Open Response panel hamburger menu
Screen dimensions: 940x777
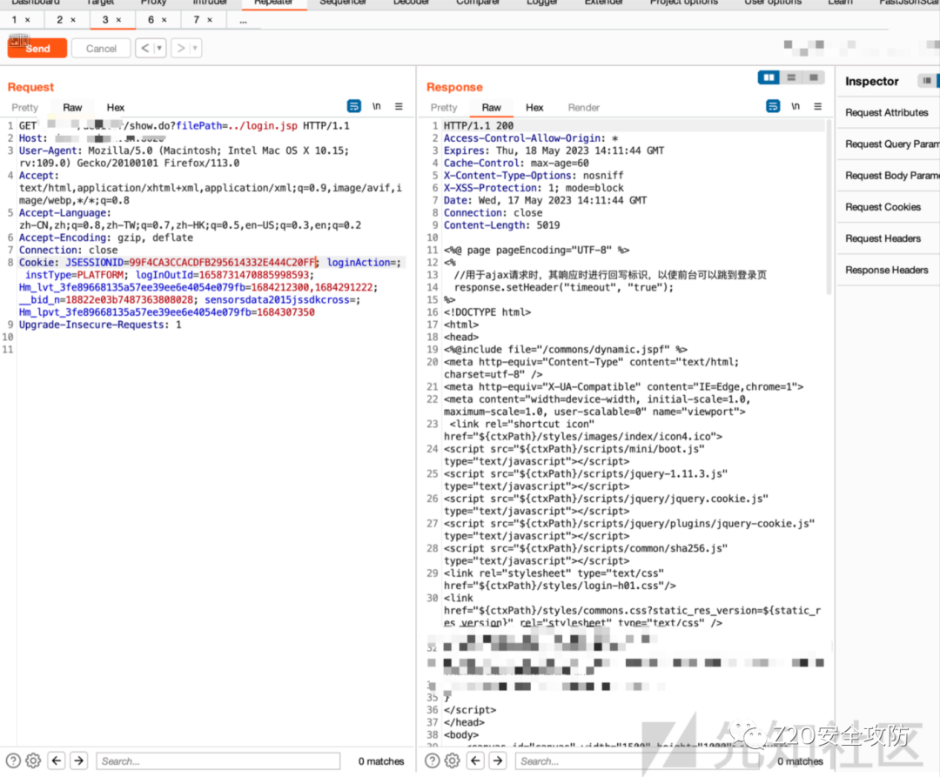click(817, 106)
